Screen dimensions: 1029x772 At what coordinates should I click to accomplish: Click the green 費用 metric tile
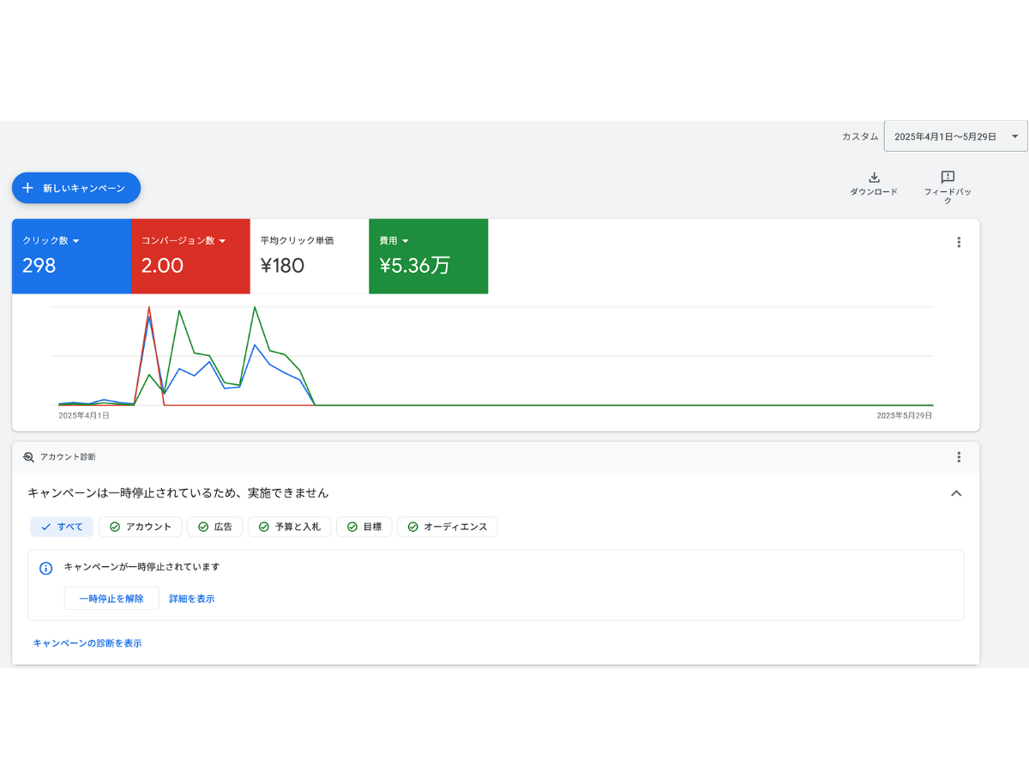(428, 256)
